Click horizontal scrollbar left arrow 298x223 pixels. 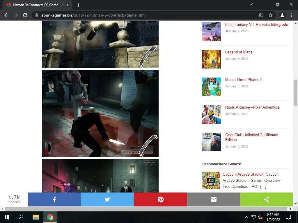pos(2,209)
